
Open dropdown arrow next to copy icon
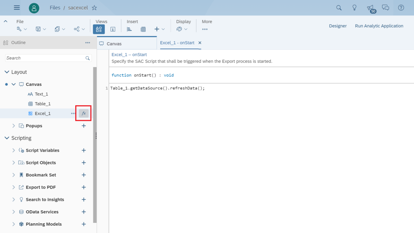(x=63, y=29)
